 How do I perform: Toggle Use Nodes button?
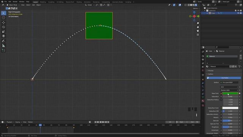(224, 78)
